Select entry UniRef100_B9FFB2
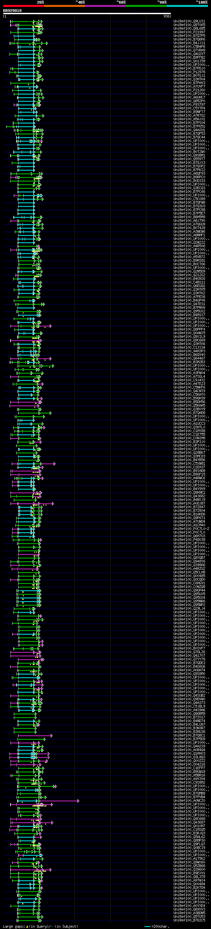 click(189, 57)
